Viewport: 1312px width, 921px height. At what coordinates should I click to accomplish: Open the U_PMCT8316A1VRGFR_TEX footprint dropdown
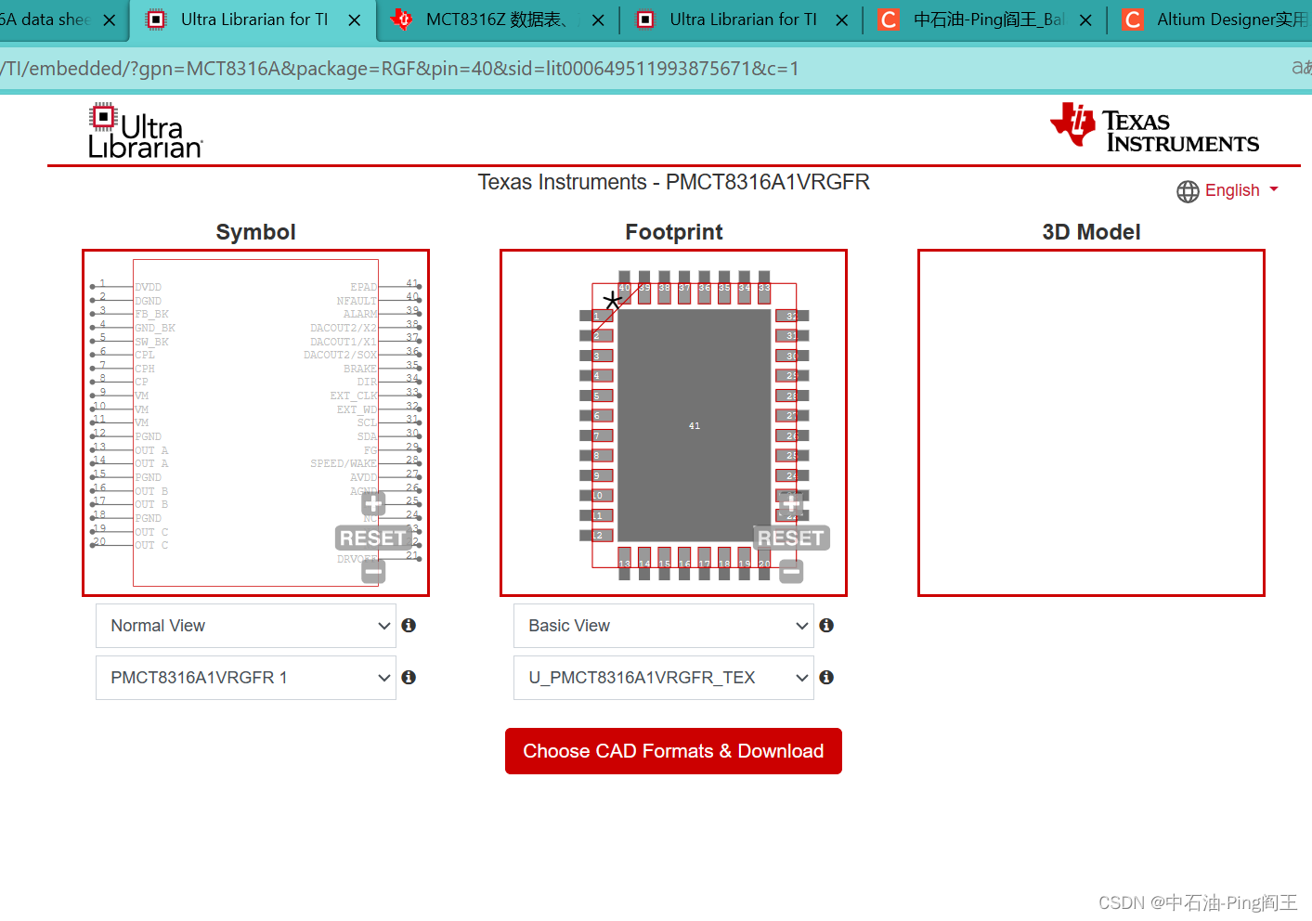[664, 678]
